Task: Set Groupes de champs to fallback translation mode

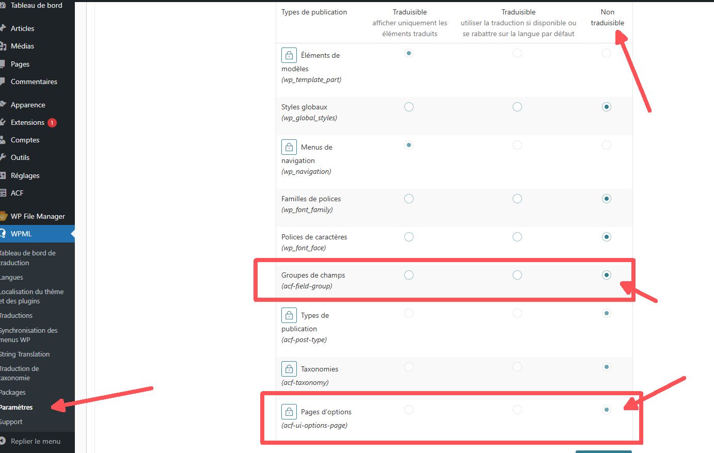Action: pyautogui.click(x=517, y=275)
